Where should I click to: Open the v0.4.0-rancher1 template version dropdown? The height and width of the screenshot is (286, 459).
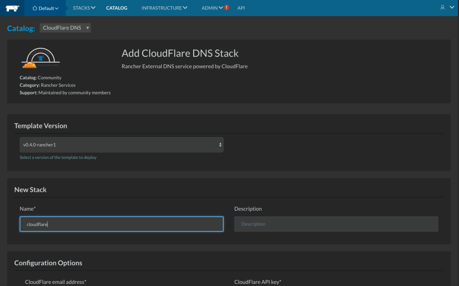(x=121, y=145)
